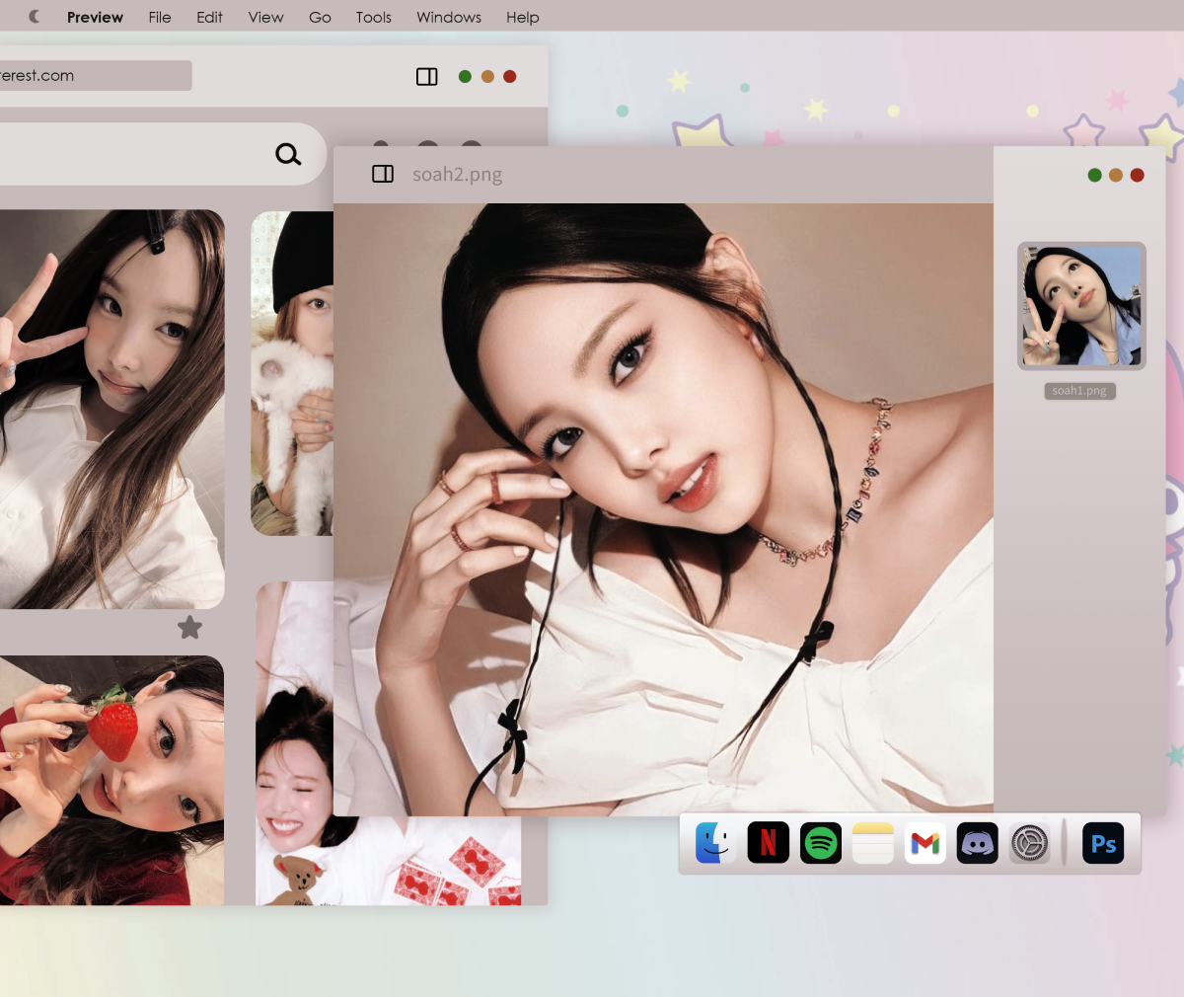Open the File menu
Screen dimensions: 1184x997
pos(160,17)
